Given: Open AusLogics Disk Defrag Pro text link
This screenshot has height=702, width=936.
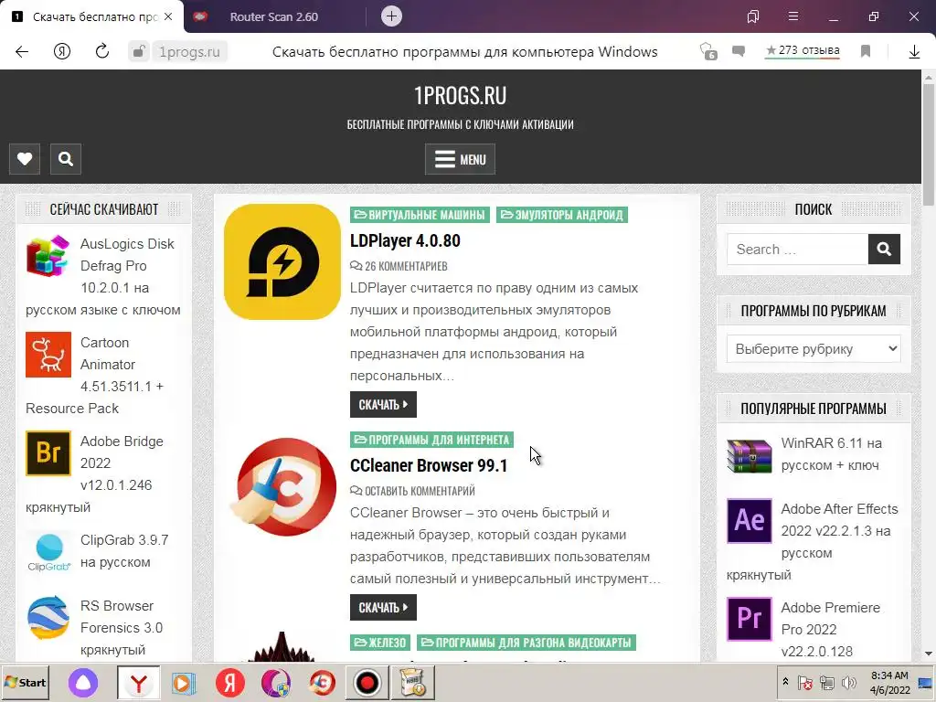Looking at the screenshot, I should (102, 277).
